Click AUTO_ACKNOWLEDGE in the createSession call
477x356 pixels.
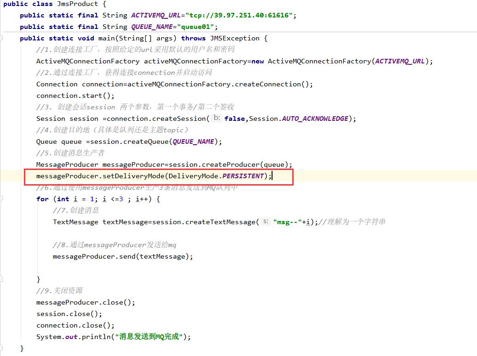point(315,119)
